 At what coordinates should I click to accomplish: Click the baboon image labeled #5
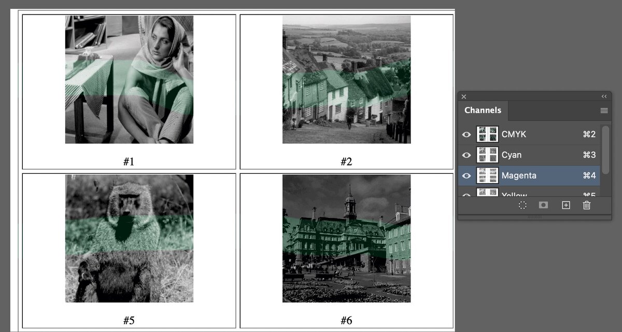(129, 238)
